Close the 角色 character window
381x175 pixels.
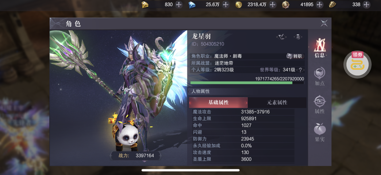[x=324, y=23]
